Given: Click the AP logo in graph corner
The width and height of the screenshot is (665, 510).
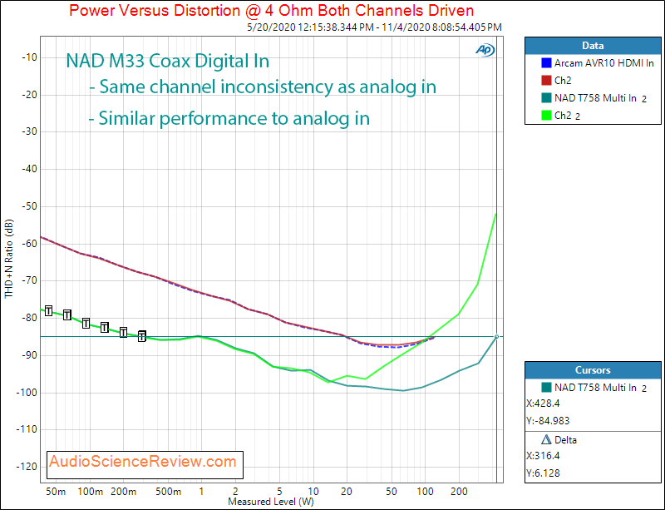Looking at the screenshot, I should (485, 50).
